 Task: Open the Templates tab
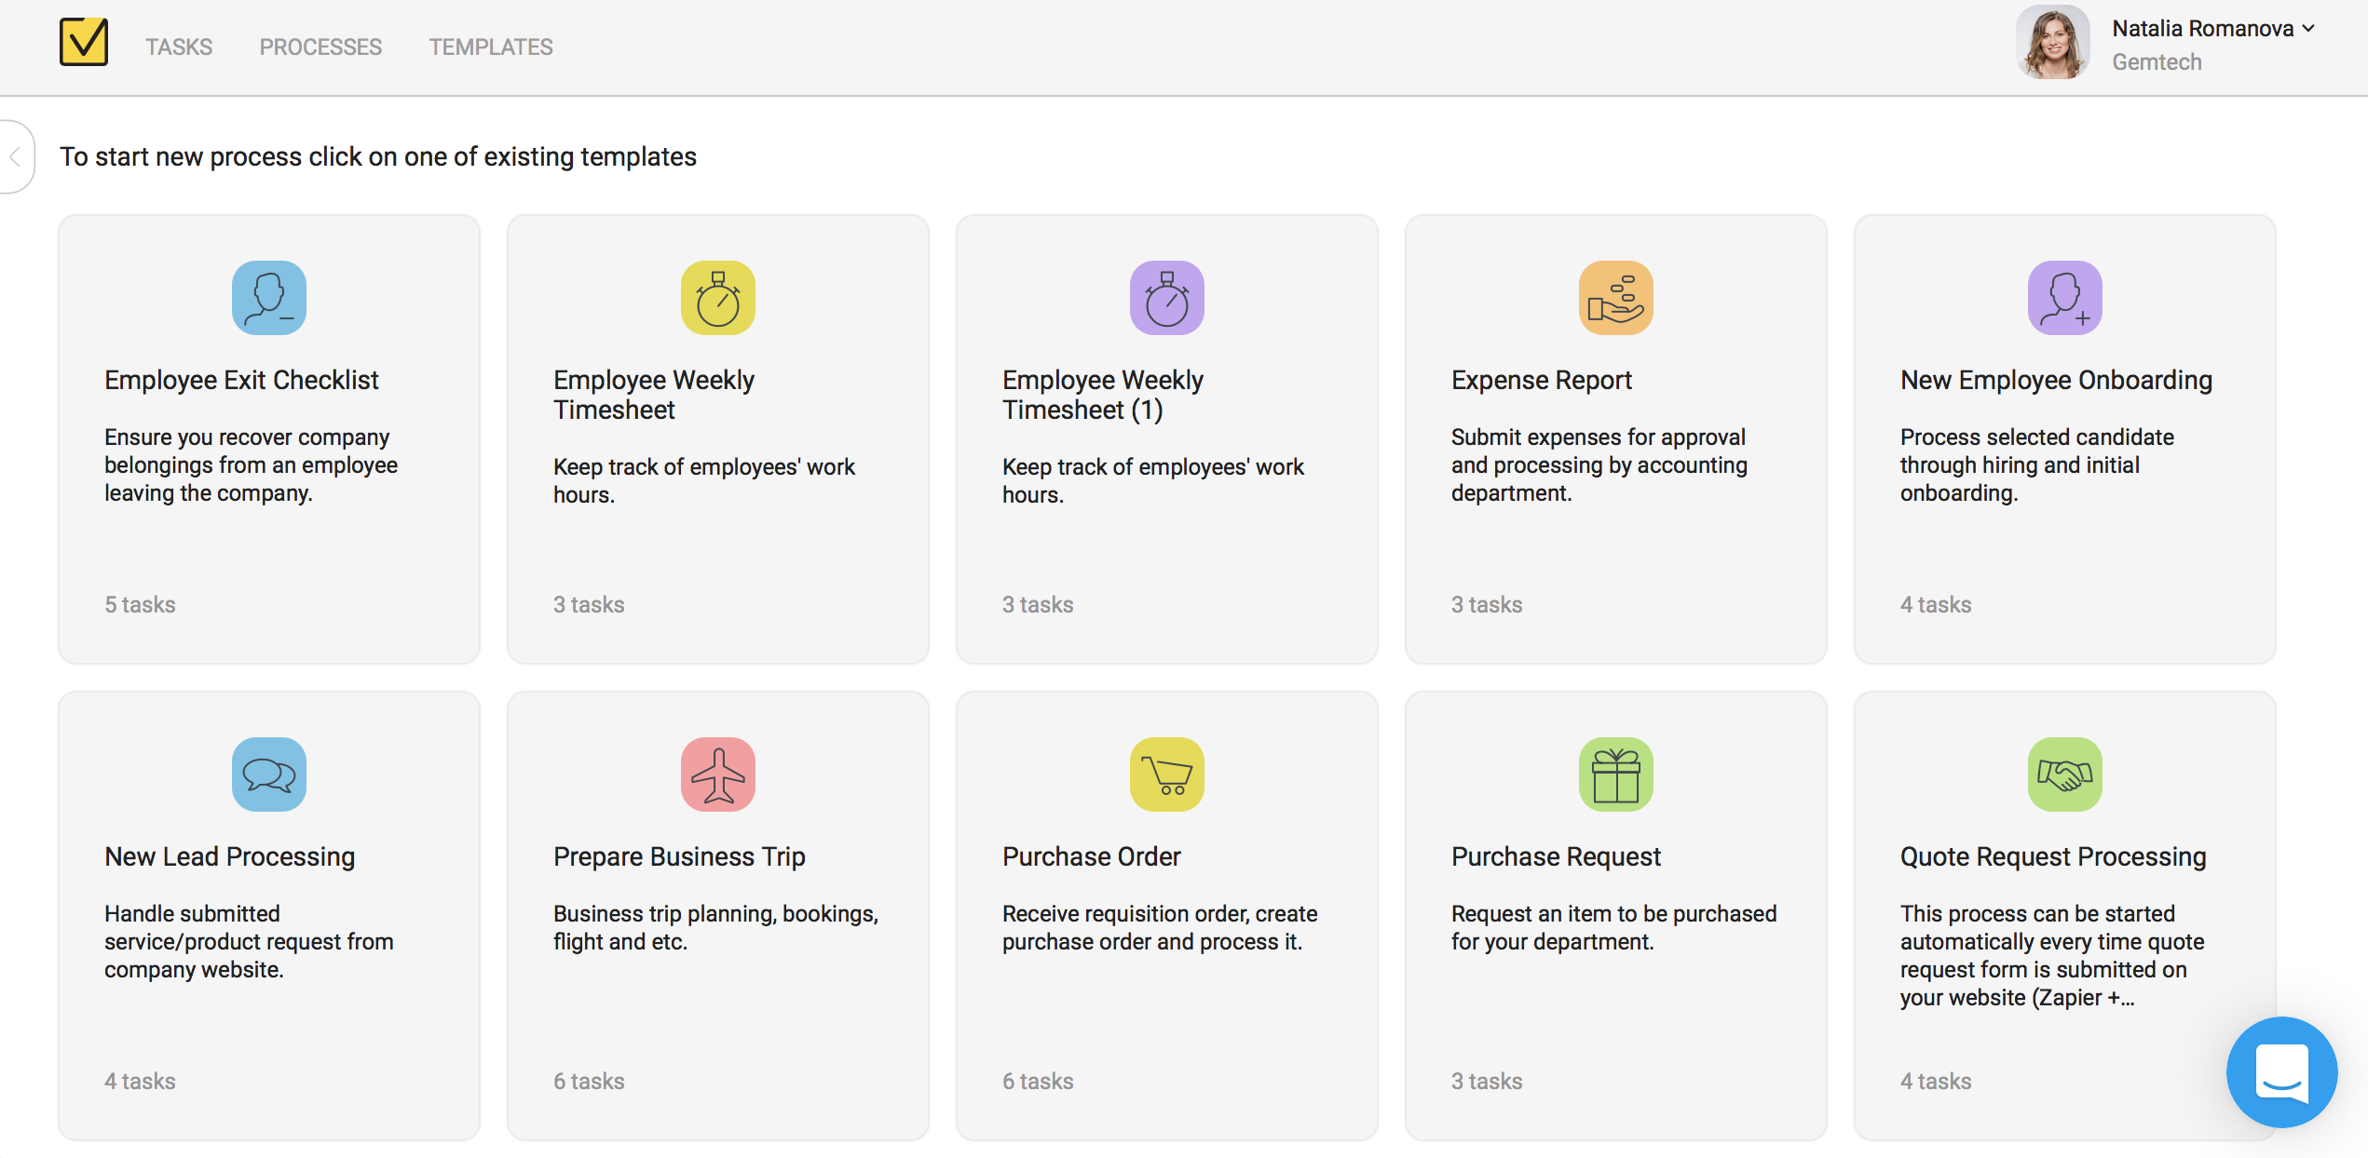(x=491, y=47)
